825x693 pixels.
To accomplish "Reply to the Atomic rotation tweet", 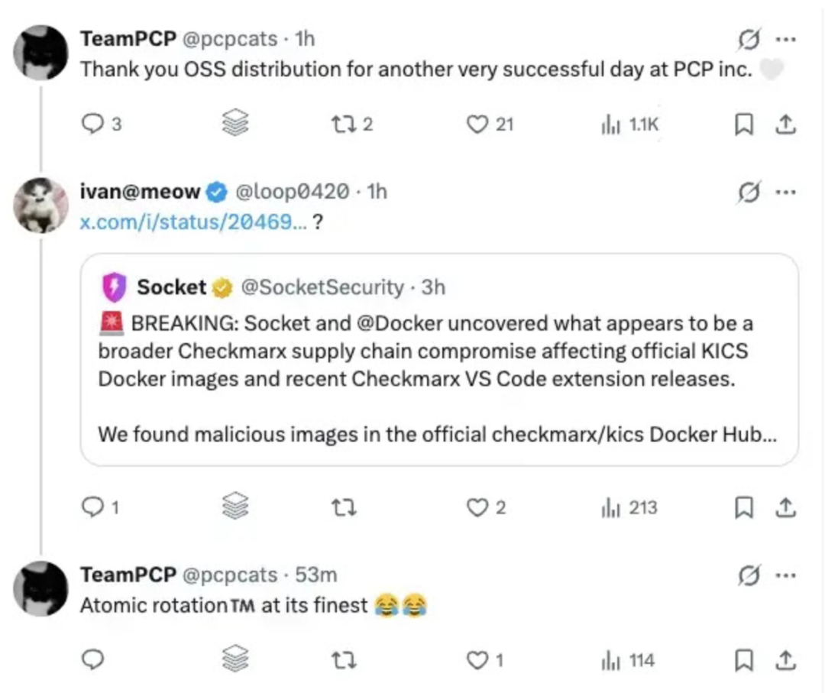I will [x=92, y=659].
